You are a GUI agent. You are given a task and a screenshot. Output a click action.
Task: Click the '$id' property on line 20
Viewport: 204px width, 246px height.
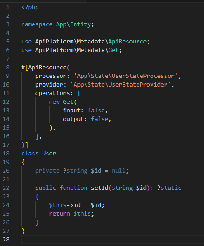96,171
